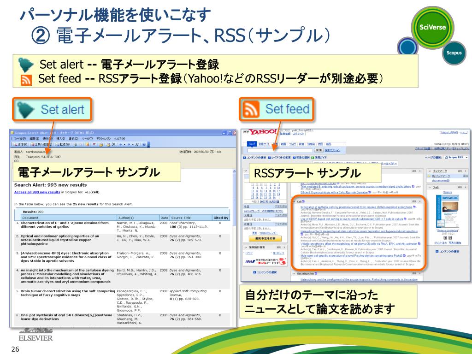The height and width of the screenshot is (354, 472).
Task: Open the 表示 menu in the mail window
Action: (x=47, y=138)
